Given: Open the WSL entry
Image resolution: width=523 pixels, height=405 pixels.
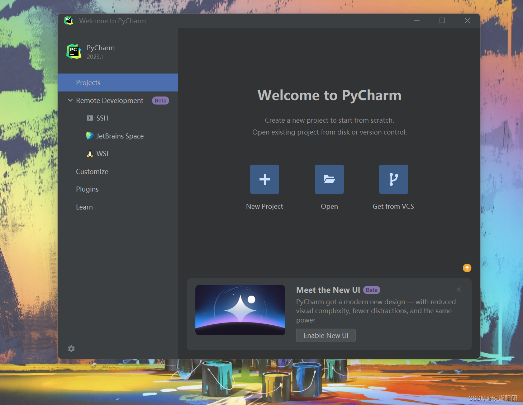Looking at the screenshot, I should [118, 154].
